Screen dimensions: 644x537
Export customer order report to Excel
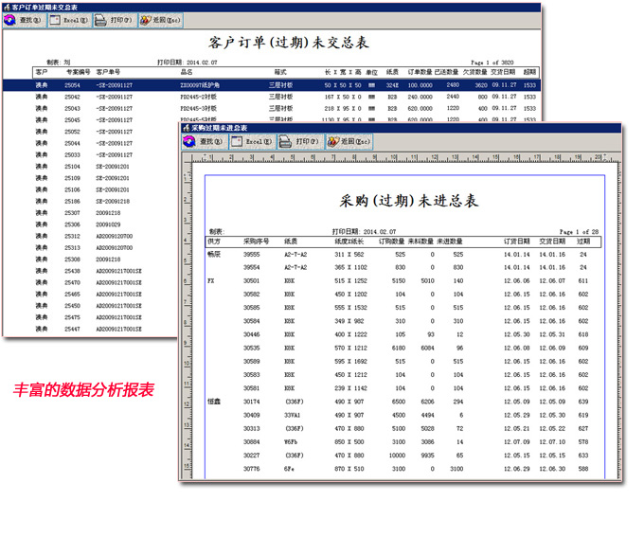click(68, 19)
